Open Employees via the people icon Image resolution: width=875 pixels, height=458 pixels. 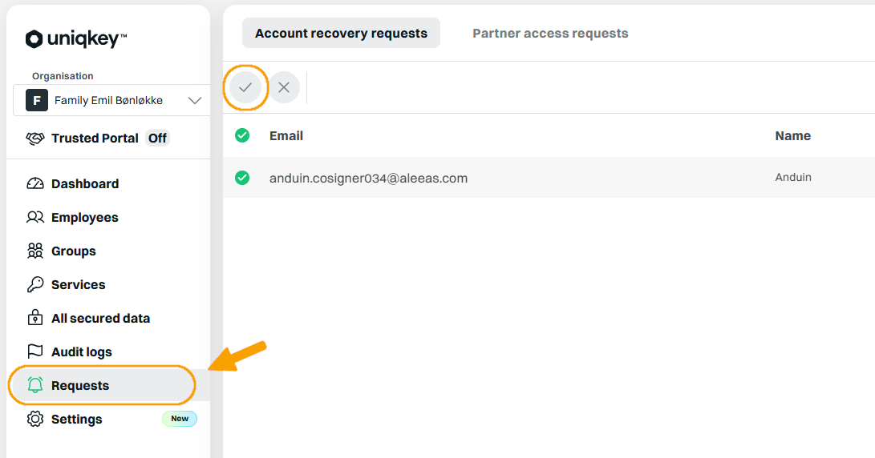click(x=35, y=217)
